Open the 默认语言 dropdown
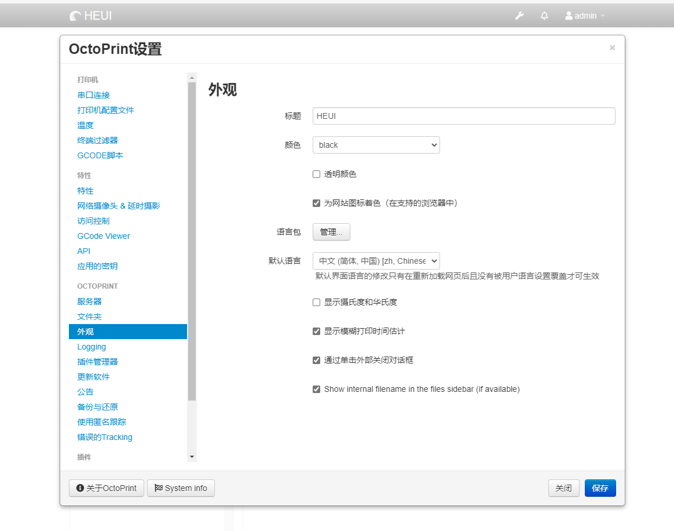 point(376,261)
